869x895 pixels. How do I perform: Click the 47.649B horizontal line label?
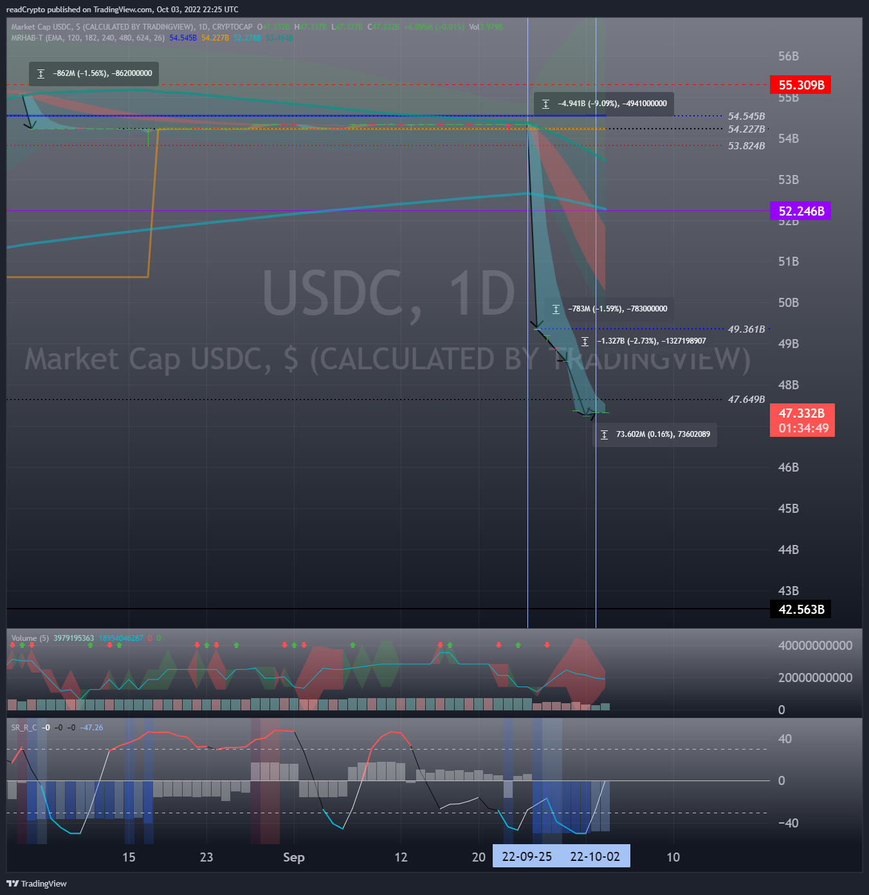point(746,400)
